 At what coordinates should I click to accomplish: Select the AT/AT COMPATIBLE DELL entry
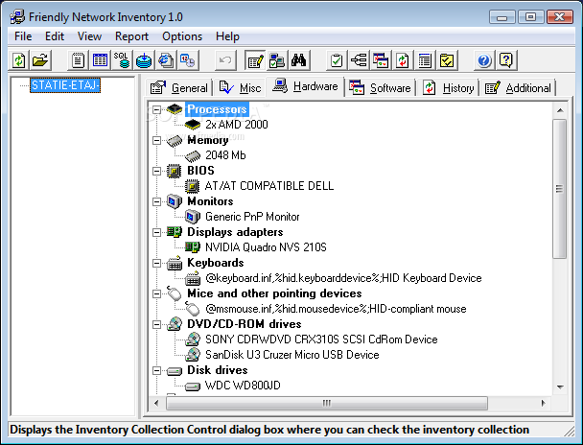[x=269, y=186]
